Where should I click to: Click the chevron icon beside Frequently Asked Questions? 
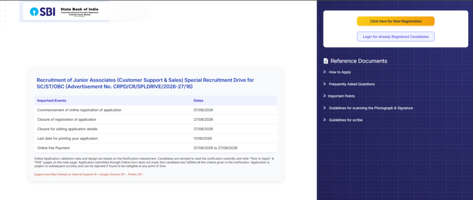click(x=325, y=84)
